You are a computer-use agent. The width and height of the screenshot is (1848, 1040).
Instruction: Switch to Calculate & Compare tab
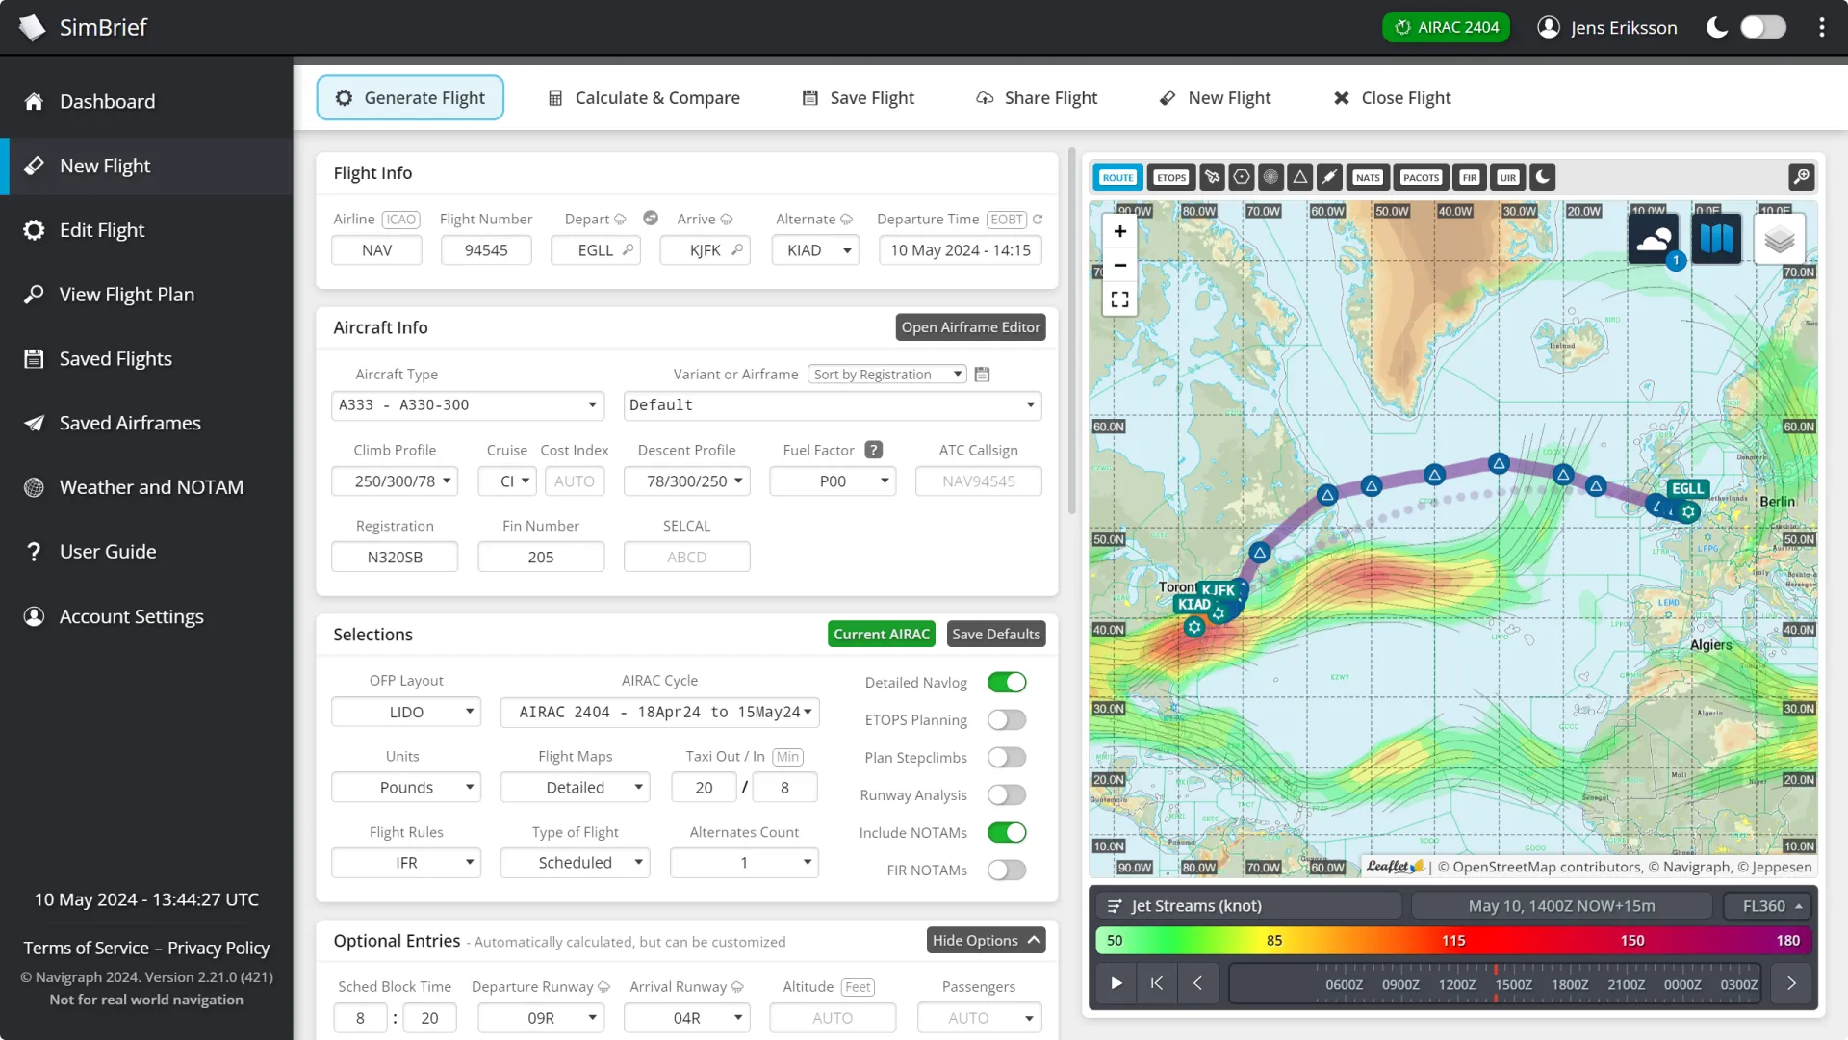tap(642, 98)
